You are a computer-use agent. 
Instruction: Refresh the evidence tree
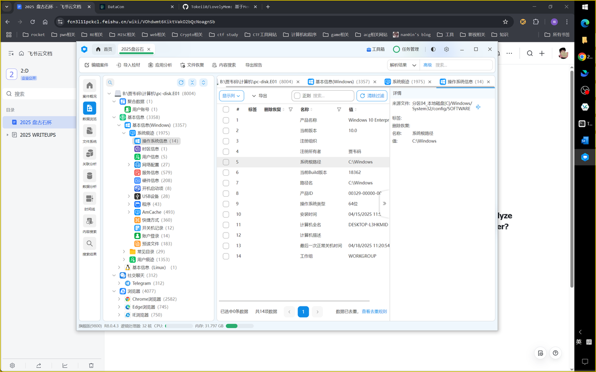pyautogui.click(x=181, y=83)
